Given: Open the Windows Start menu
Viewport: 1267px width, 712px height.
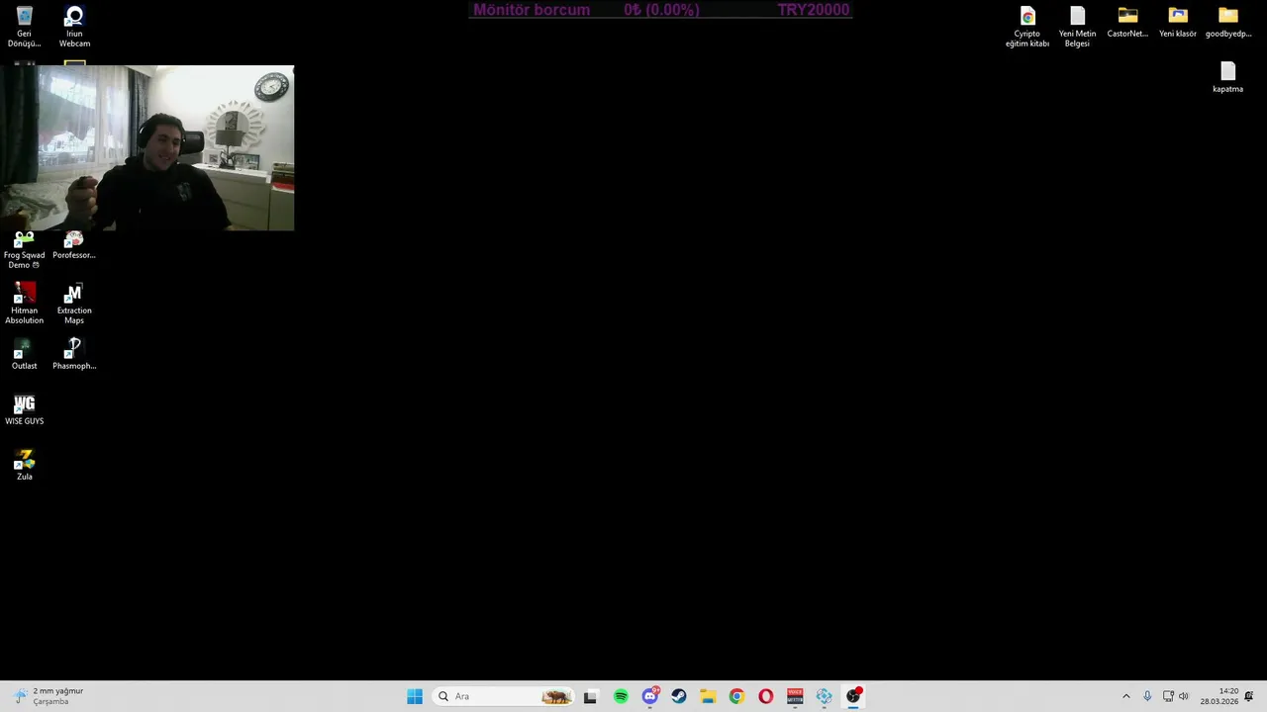Looking at the screenshot, I should click(x=415, y=696).
